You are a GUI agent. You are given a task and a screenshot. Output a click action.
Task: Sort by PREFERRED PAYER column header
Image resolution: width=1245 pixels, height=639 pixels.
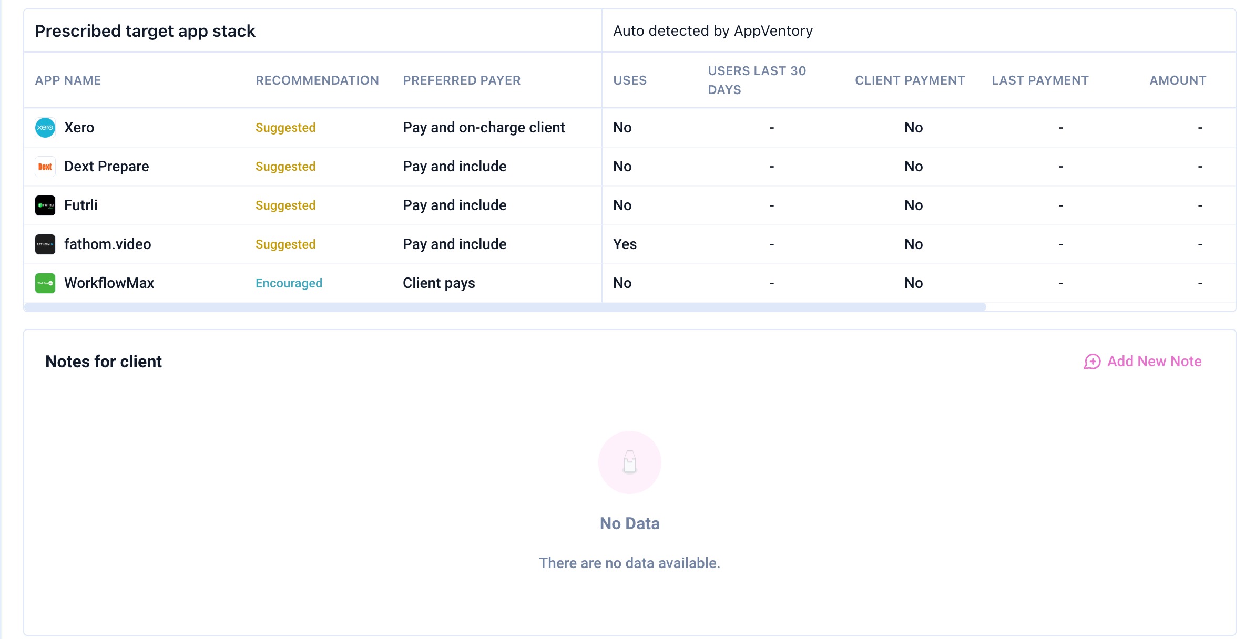pos(462,80)
